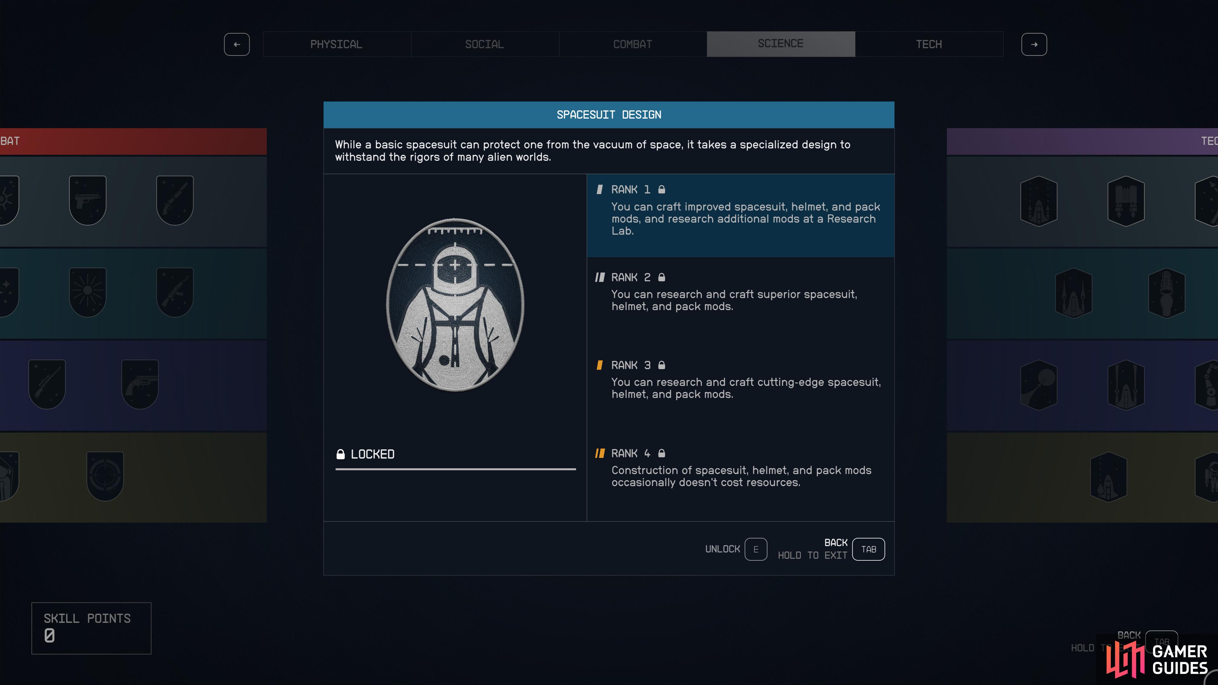Screen dimensions: 1218x685
Task: Select the boost pack hexagon badge in Tech
Action: pyautogui.click(x=1126, y=201)
